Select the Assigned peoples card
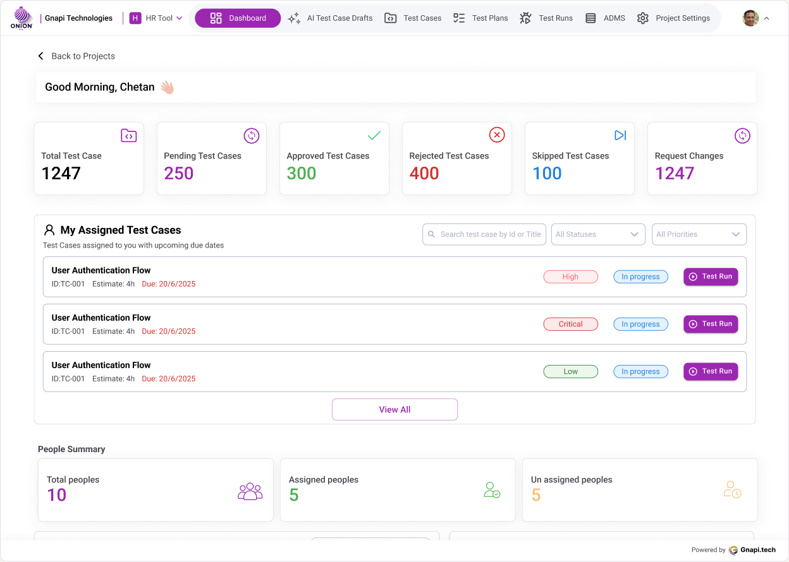Screen dimensions: 789x562 click(x=398, y=490)
